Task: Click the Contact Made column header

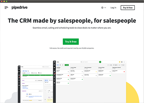Action: coord(73,67)
